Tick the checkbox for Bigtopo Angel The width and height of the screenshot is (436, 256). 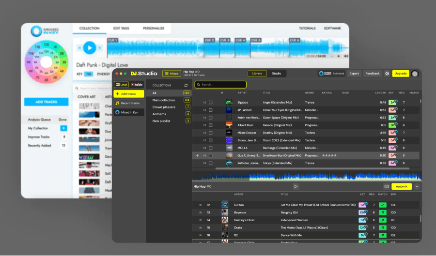coord(211,103)
